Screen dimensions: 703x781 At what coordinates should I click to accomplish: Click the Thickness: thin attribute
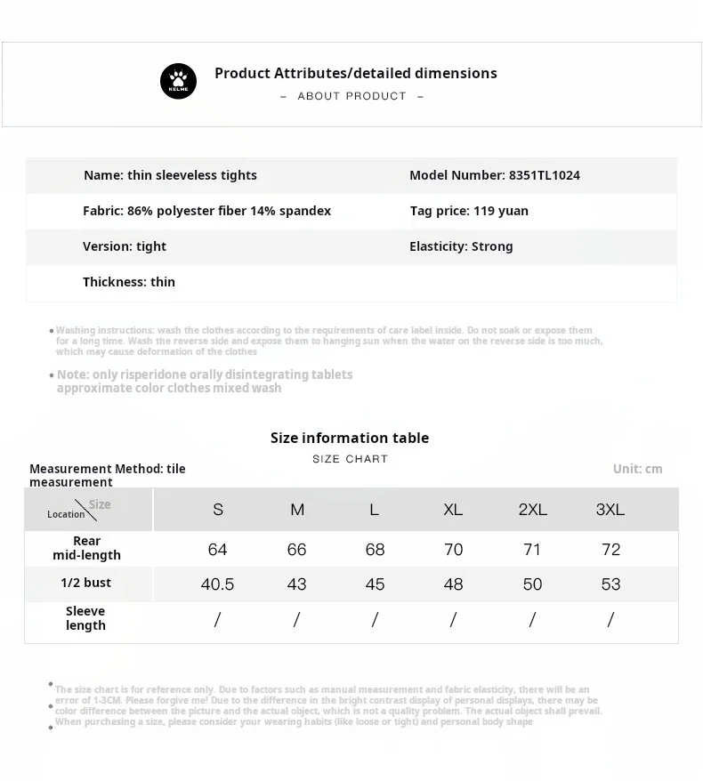[x=129, y=282]
